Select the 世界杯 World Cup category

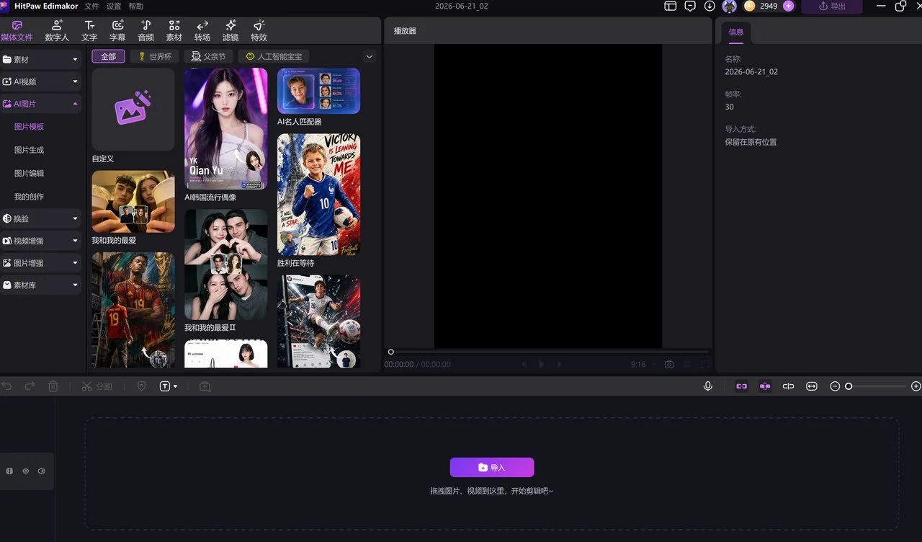click(x=155, y=56)
